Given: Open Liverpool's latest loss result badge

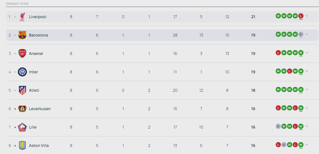Looking at the screenshot, I should [301, 16].
